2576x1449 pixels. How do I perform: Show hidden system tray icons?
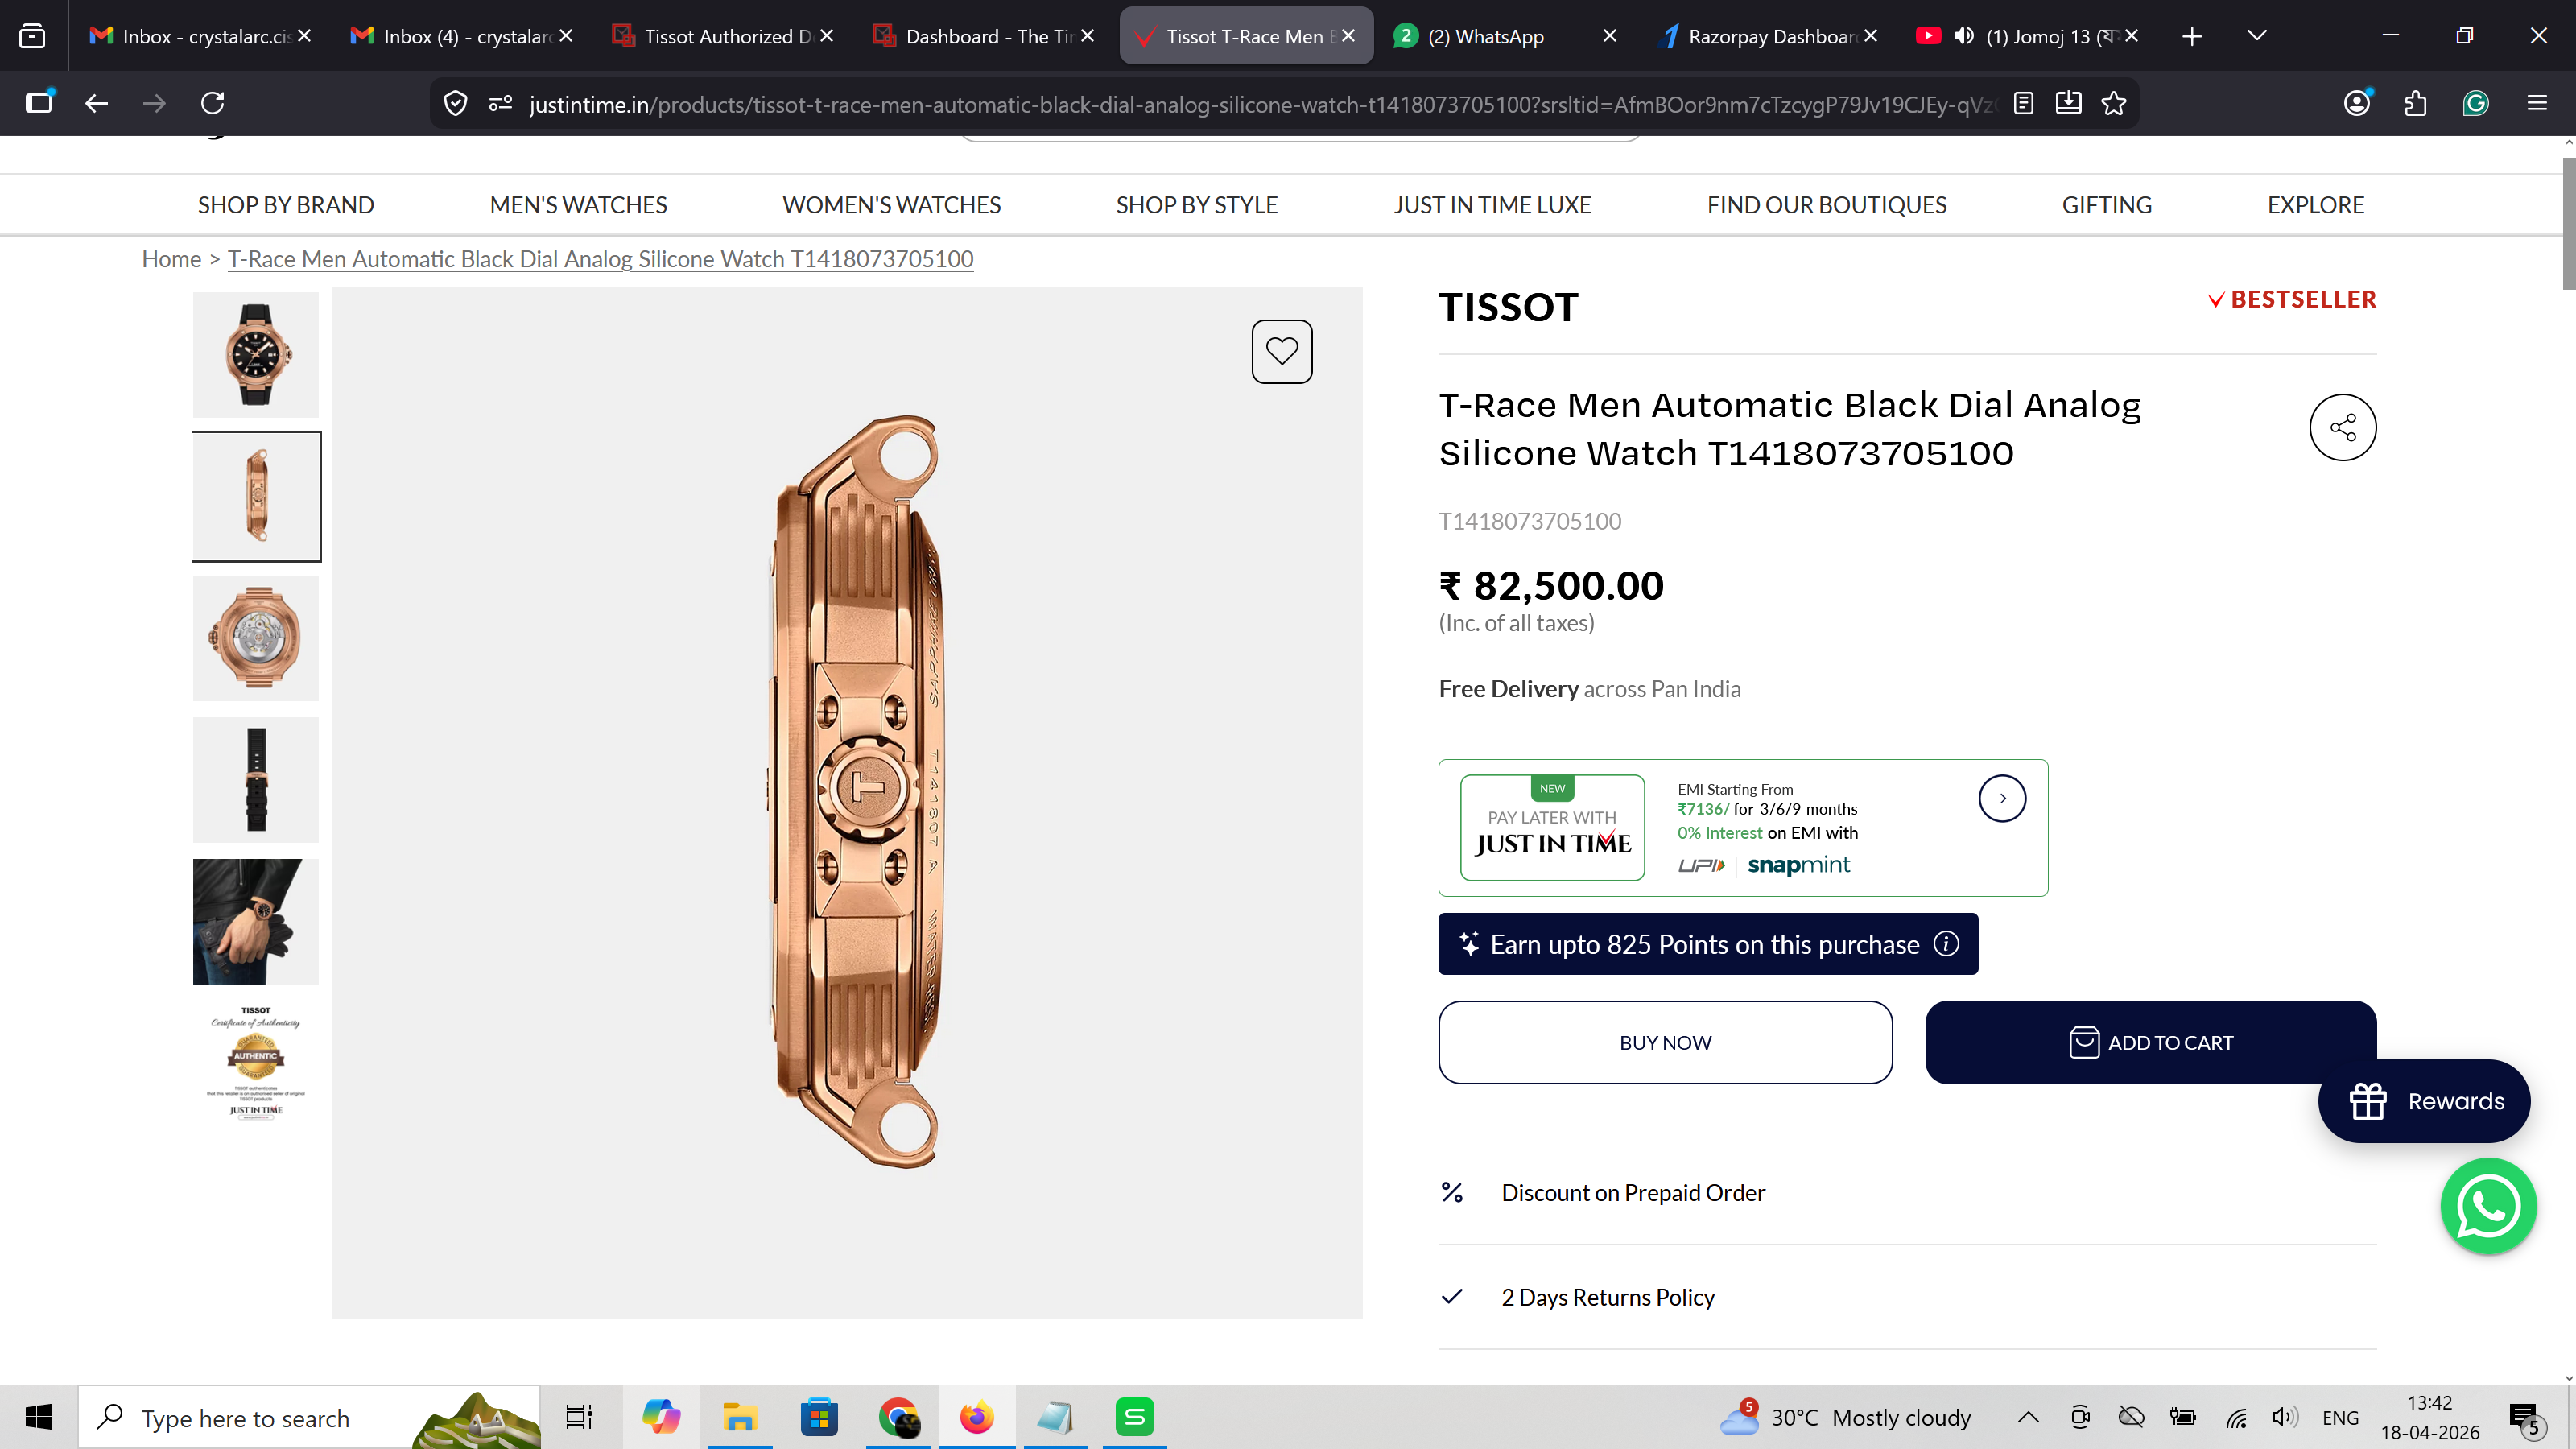[2028, 1417]
